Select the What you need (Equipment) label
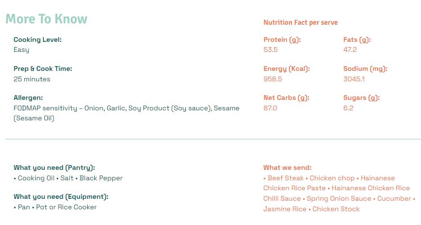Viewport: 421px width, 225px height. click(x=61, y=197)
